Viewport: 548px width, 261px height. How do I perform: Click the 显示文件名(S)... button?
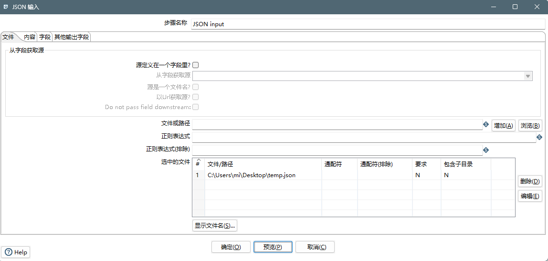pyautogui.click(x=215, y=225)
